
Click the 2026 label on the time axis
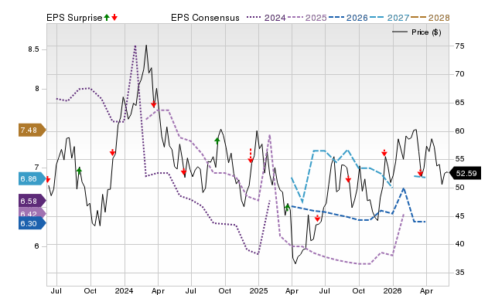point(393,290)
